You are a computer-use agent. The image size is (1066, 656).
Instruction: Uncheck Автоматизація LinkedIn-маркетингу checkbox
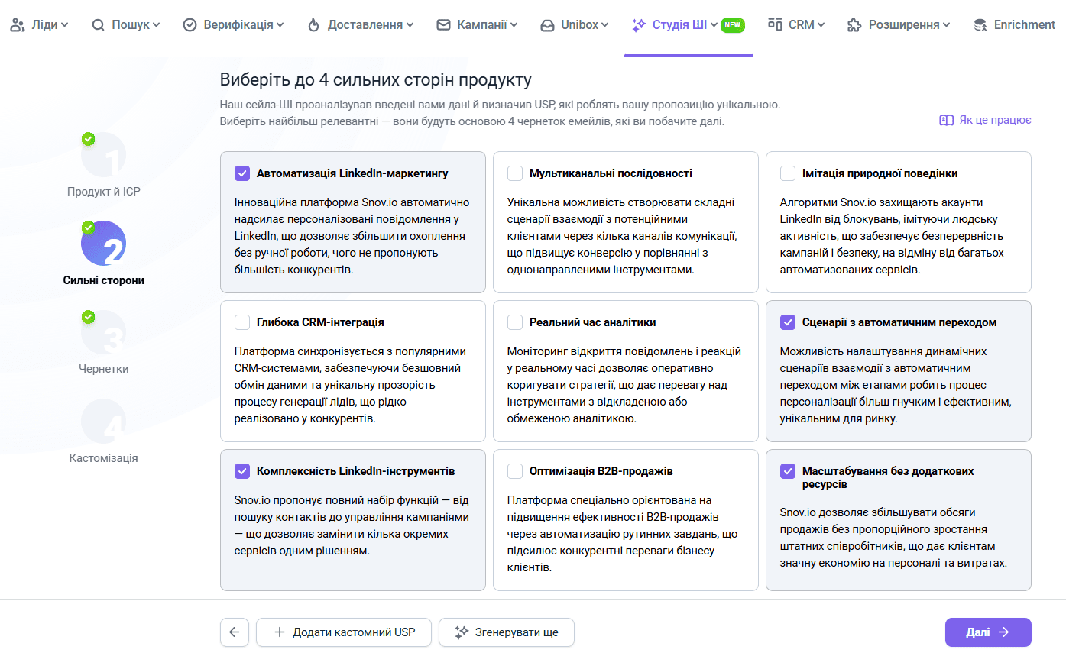[242, 173]
